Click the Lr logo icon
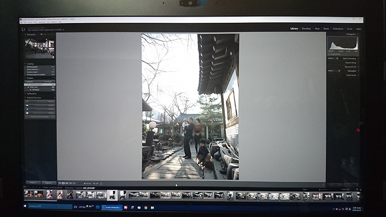Screen dimensions: 386x217 (x=24, y=29)
